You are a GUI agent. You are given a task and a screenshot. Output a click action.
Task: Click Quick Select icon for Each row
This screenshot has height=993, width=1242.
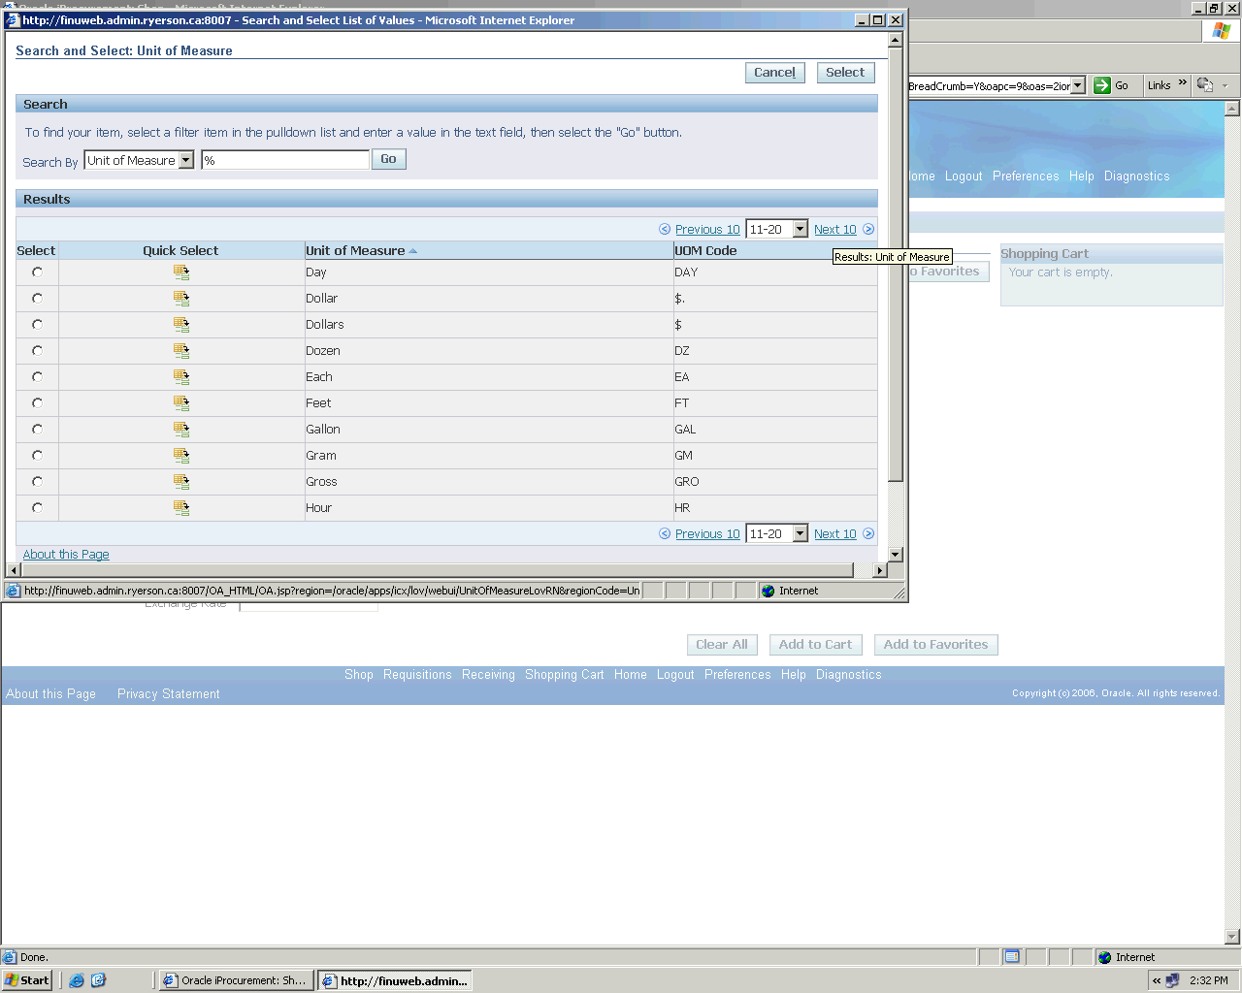[x=181, y=377]
